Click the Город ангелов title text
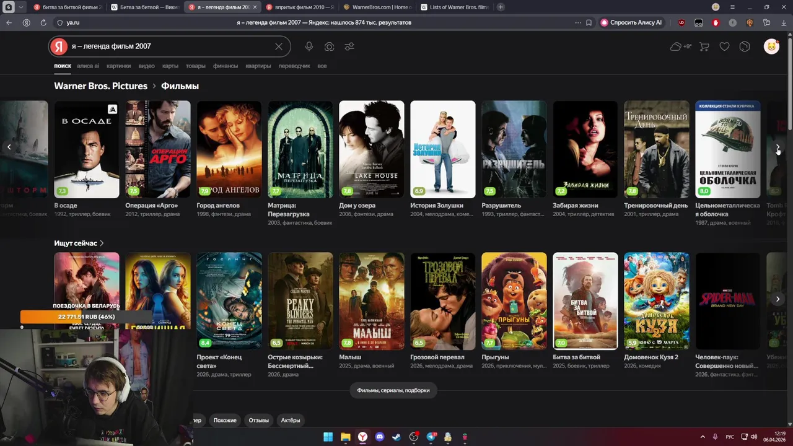 point(218,206)
